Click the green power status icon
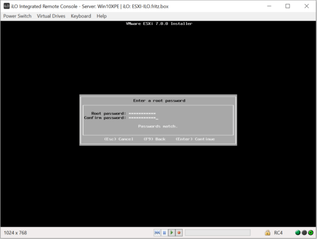 coord(310,233)
